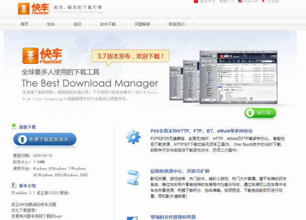The width and height of the screenshot is (306, 220).
Task: Click the blue gear feature icon
Action: pos(133,137)
